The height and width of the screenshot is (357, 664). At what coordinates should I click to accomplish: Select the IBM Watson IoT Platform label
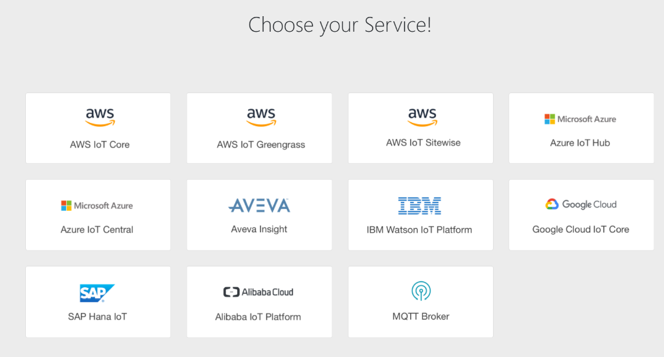coord(419,230)
